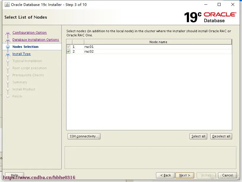The width and height of the screenshot is (242, 182).
Task: Select the rac01 node name cell
Action: click(158, 47)
